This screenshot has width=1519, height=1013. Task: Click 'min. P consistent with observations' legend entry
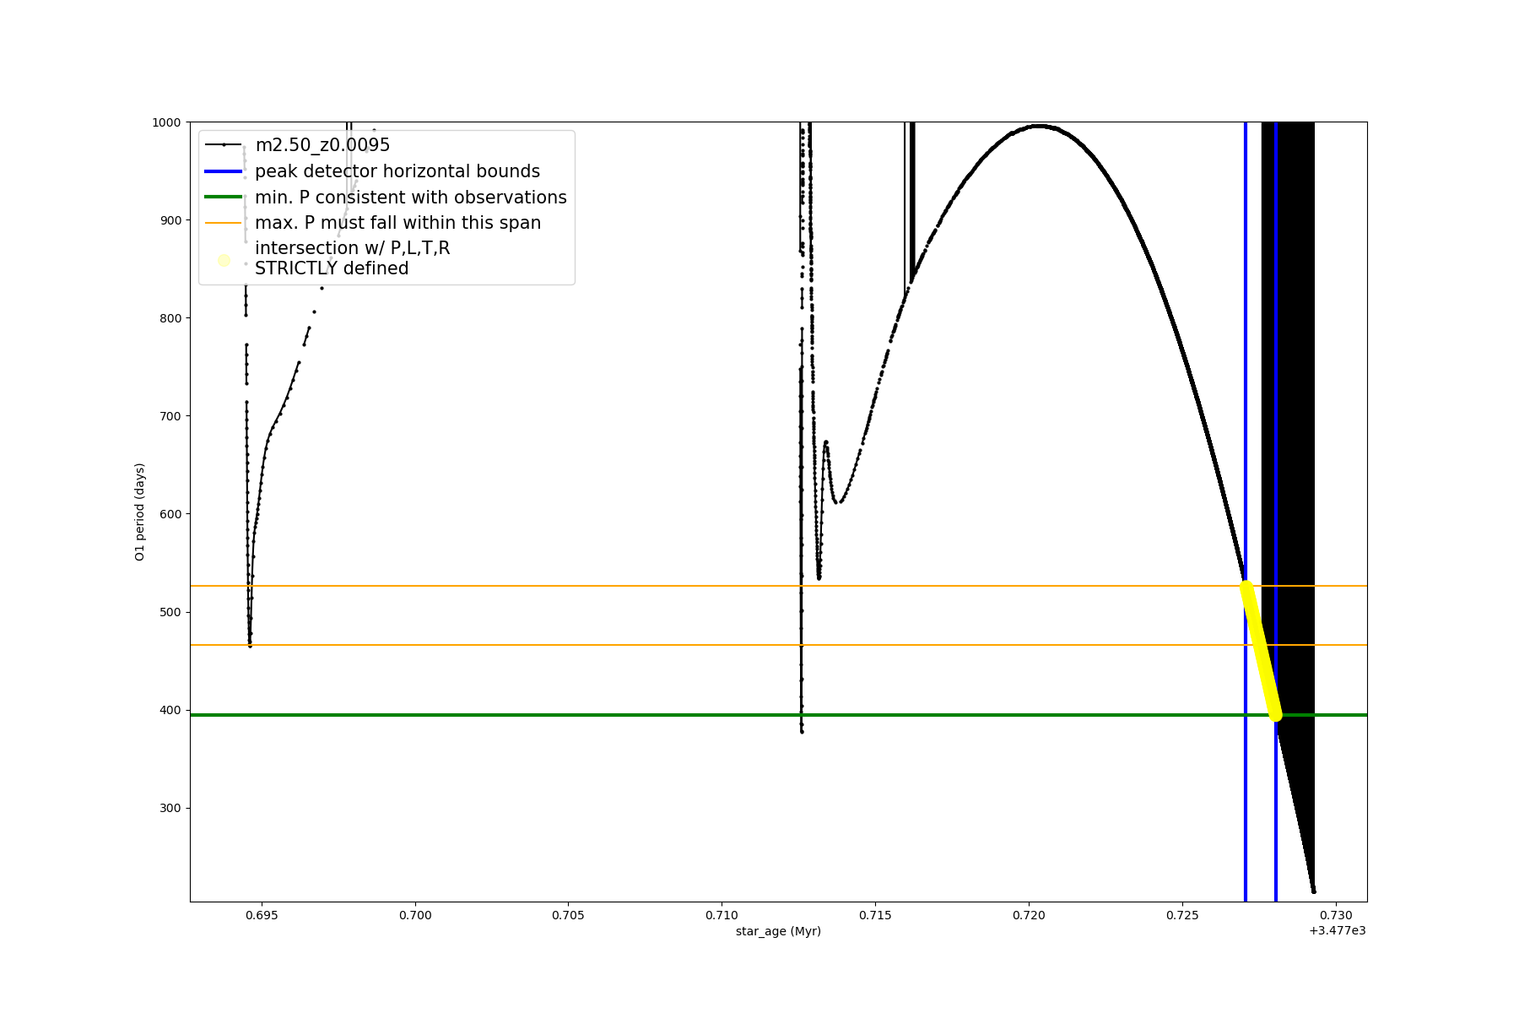click(410, 198)
